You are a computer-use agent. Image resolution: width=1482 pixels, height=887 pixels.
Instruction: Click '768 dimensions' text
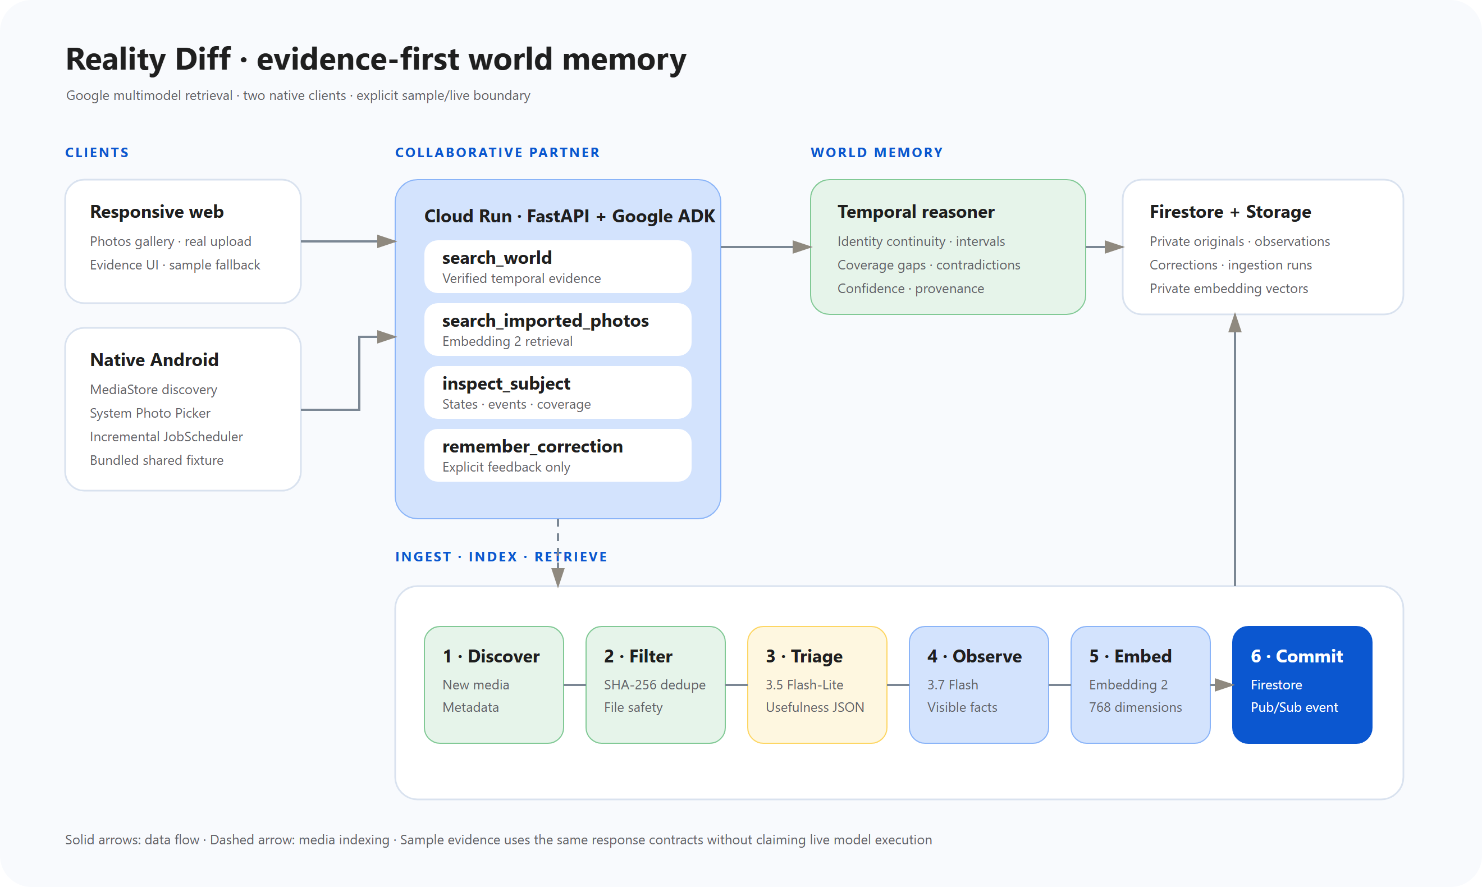click(x=1136, y=708)
